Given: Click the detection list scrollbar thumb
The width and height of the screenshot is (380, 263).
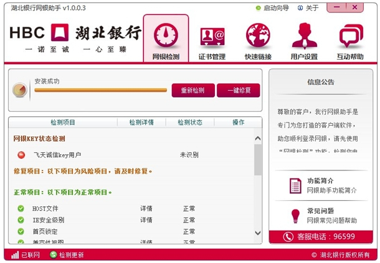Looking at the screenshot, I should (258, 160).
